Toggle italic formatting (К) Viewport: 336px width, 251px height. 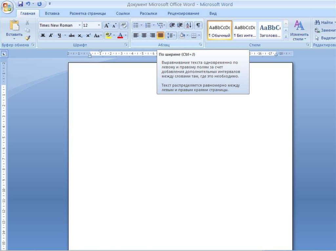tap(51, 35)
